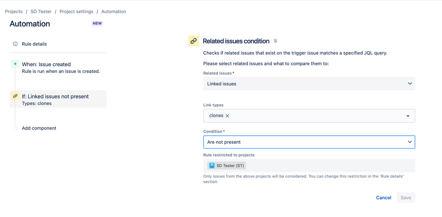This screenshot has height=217, width=442.
Task: Remove the clones link type tag
Action: coord(228,116)
